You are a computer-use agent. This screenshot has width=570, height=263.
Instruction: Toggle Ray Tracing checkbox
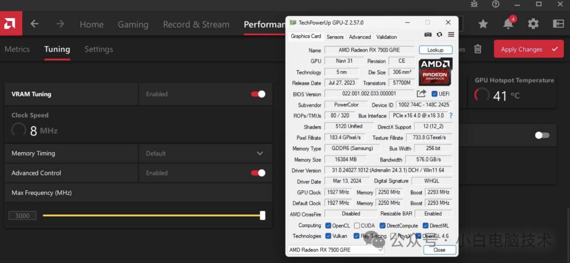[x=357, y=236]
